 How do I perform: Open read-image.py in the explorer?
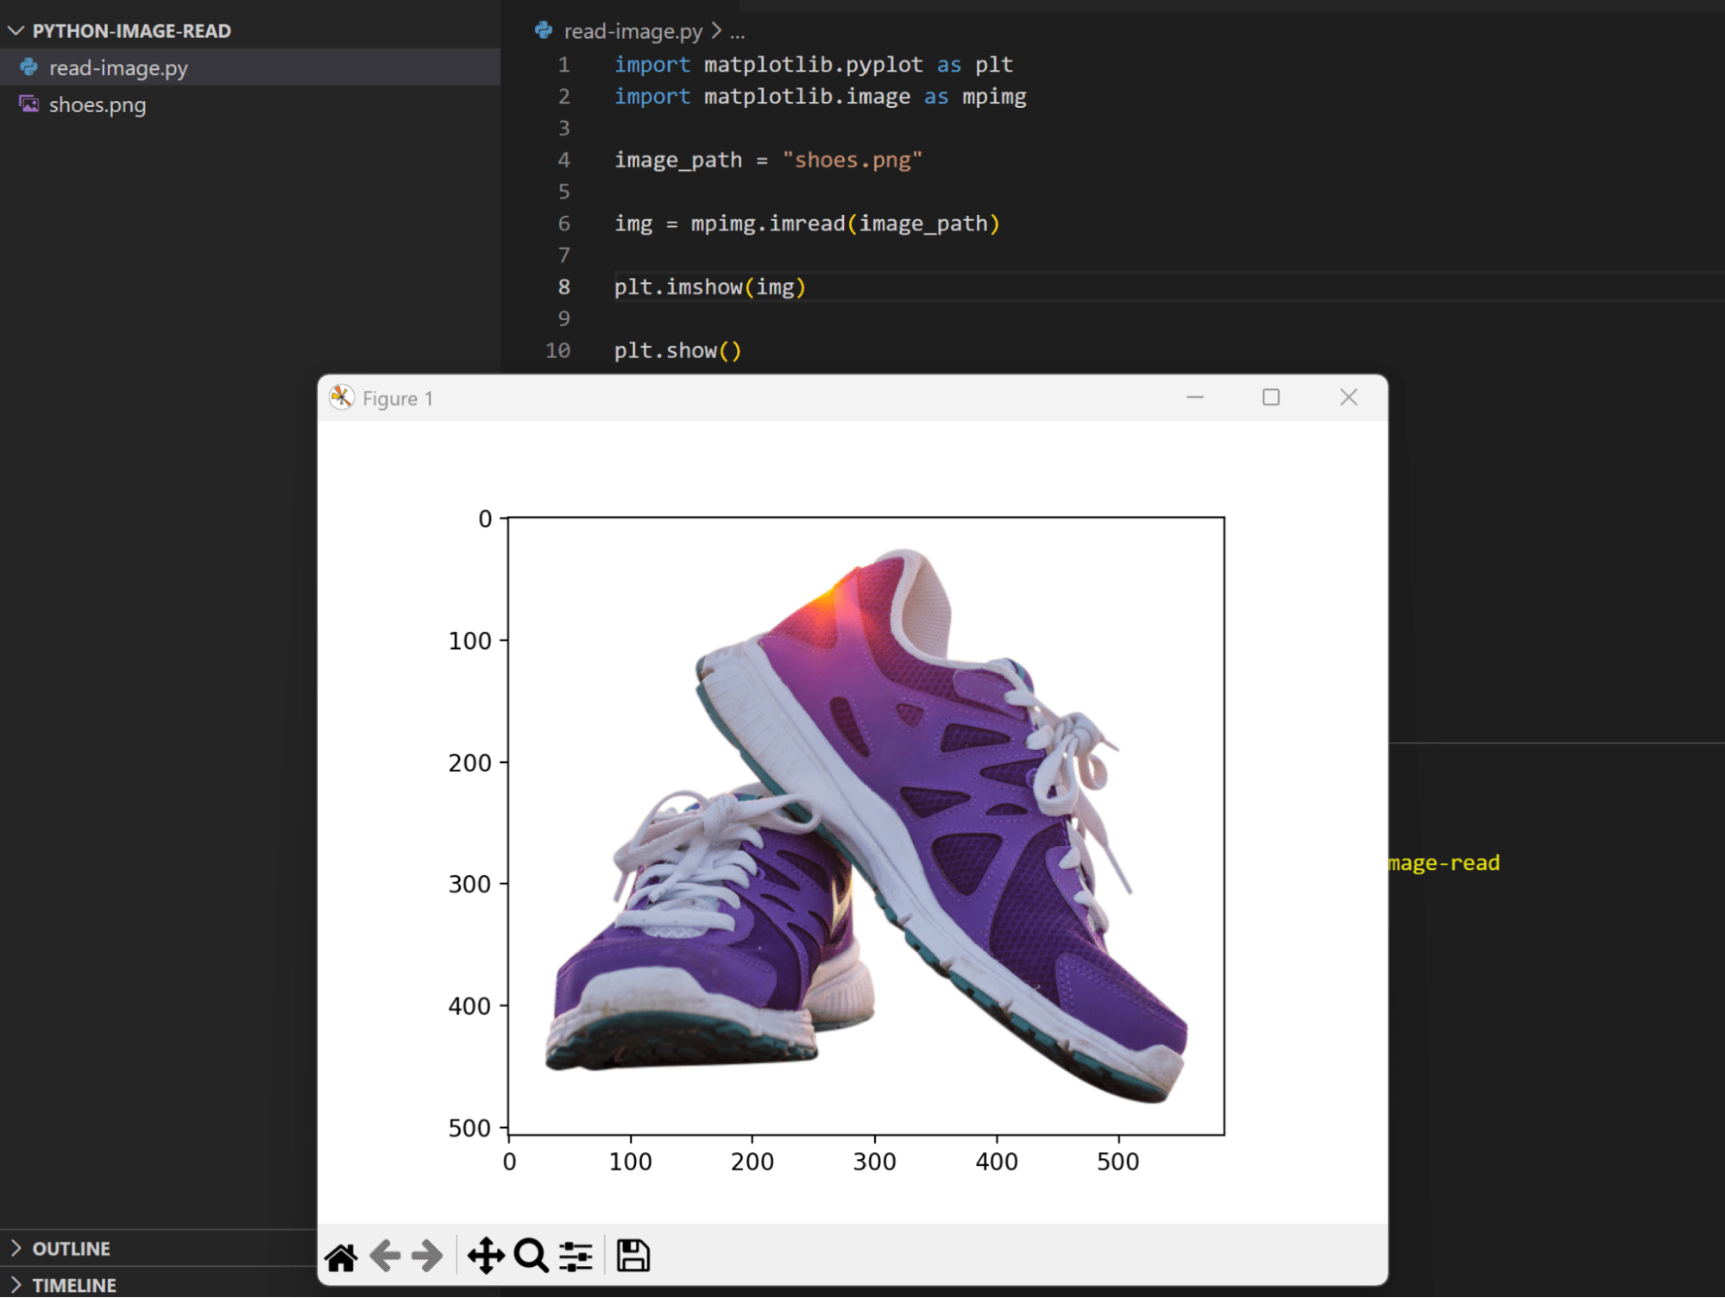click(x=118, y=68)
